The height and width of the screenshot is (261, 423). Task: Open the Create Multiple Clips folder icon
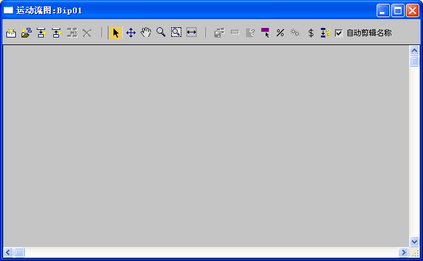(x=26, y=32)
